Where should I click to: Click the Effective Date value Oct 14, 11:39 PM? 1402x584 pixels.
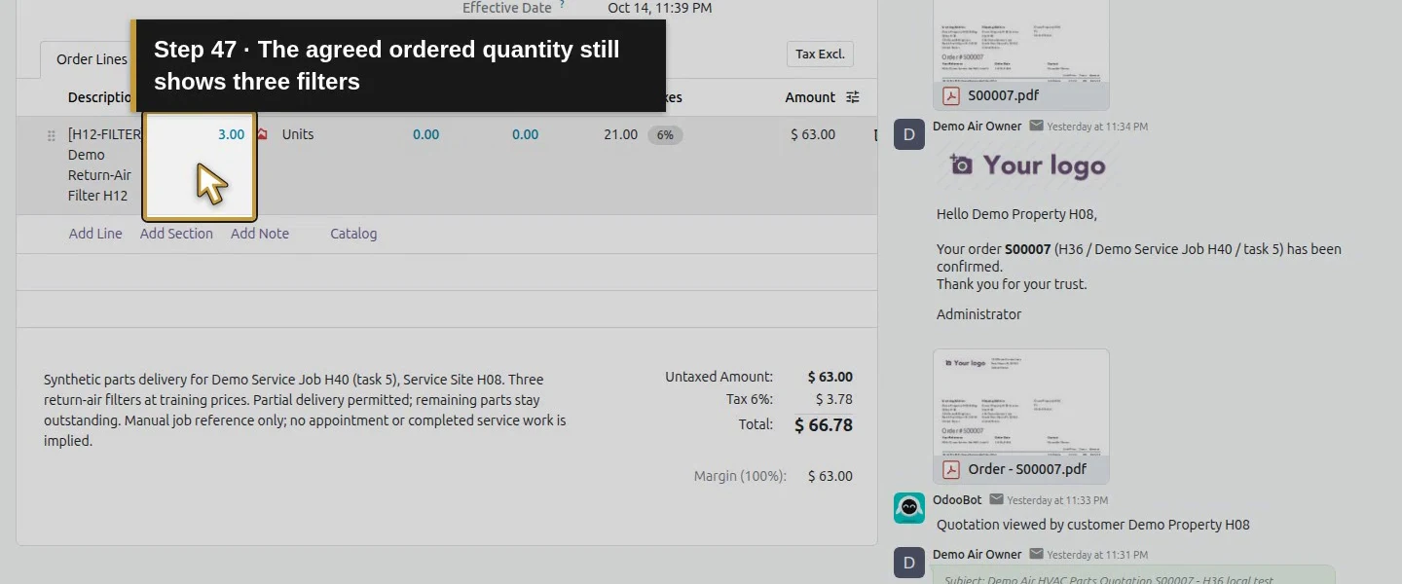[659, 8]
